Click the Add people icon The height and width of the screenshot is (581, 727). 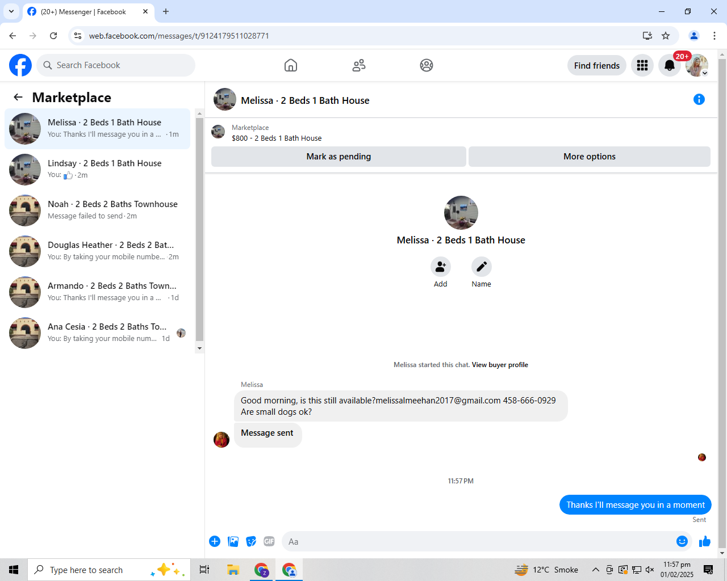point(440,267)
